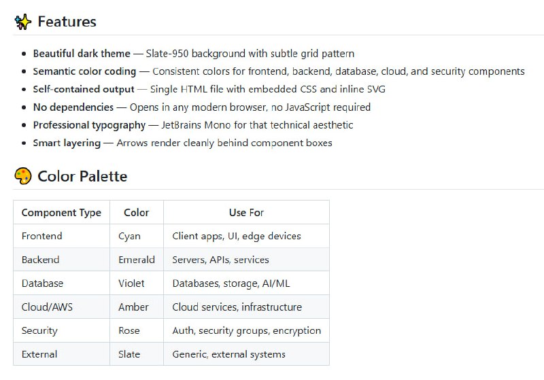Click the "Self-contained output" bold text
The width and height of the screenshot is (544, 380).
coord(84,89)
